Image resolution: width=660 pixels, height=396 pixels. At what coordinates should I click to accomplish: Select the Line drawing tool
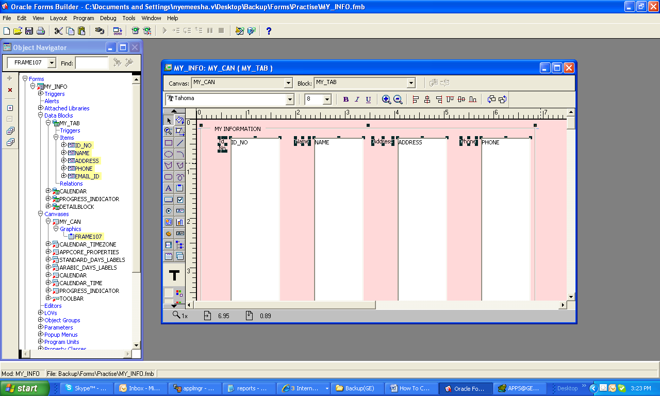tap(180, 143)
